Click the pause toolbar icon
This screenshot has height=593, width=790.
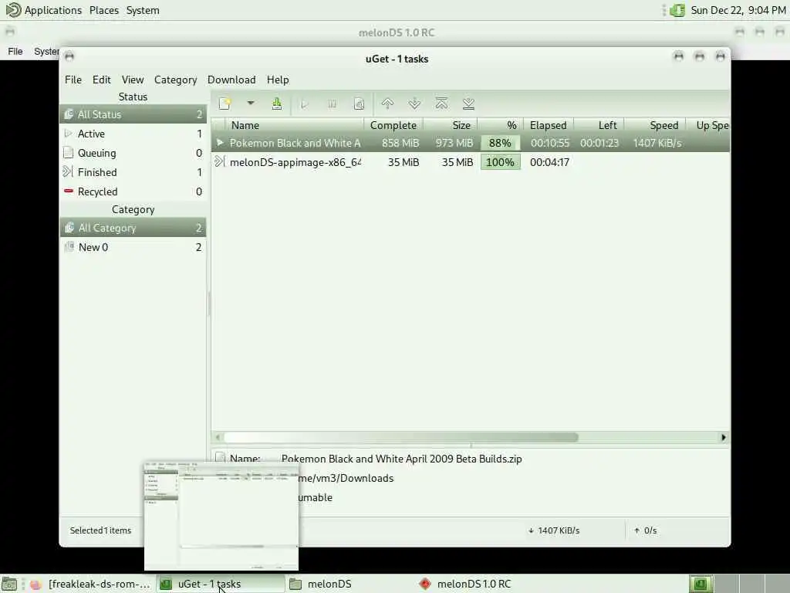pyautogui.click(x=332, y=104)
